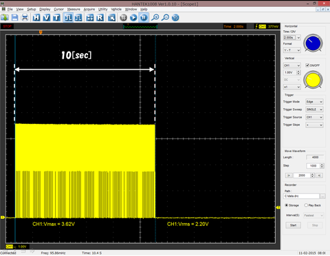Select the H horizontal toolbar icon
The height and width of the screenshot is (256, 330).
coord(36,17)
